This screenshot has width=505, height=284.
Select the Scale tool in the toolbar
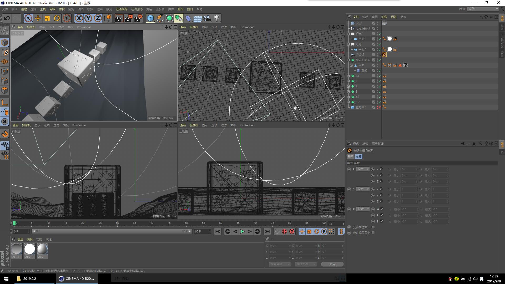pyautogui.click(x=47, y=18)
